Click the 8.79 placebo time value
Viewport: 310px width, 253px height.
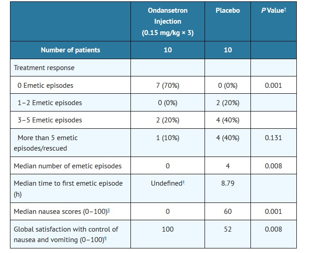point(228,183)
